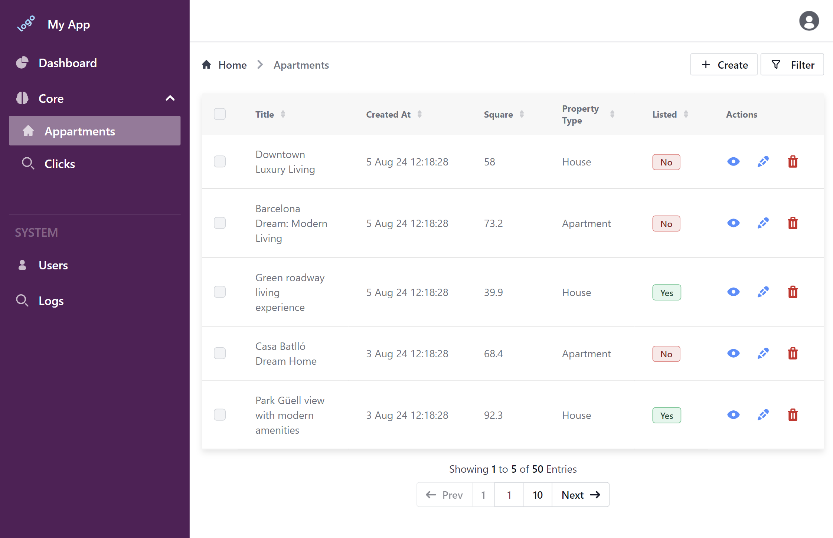Viewport: 833px width, 538px height.
Task: Click the home icon in breadcrumb
Action: point(206,65)
